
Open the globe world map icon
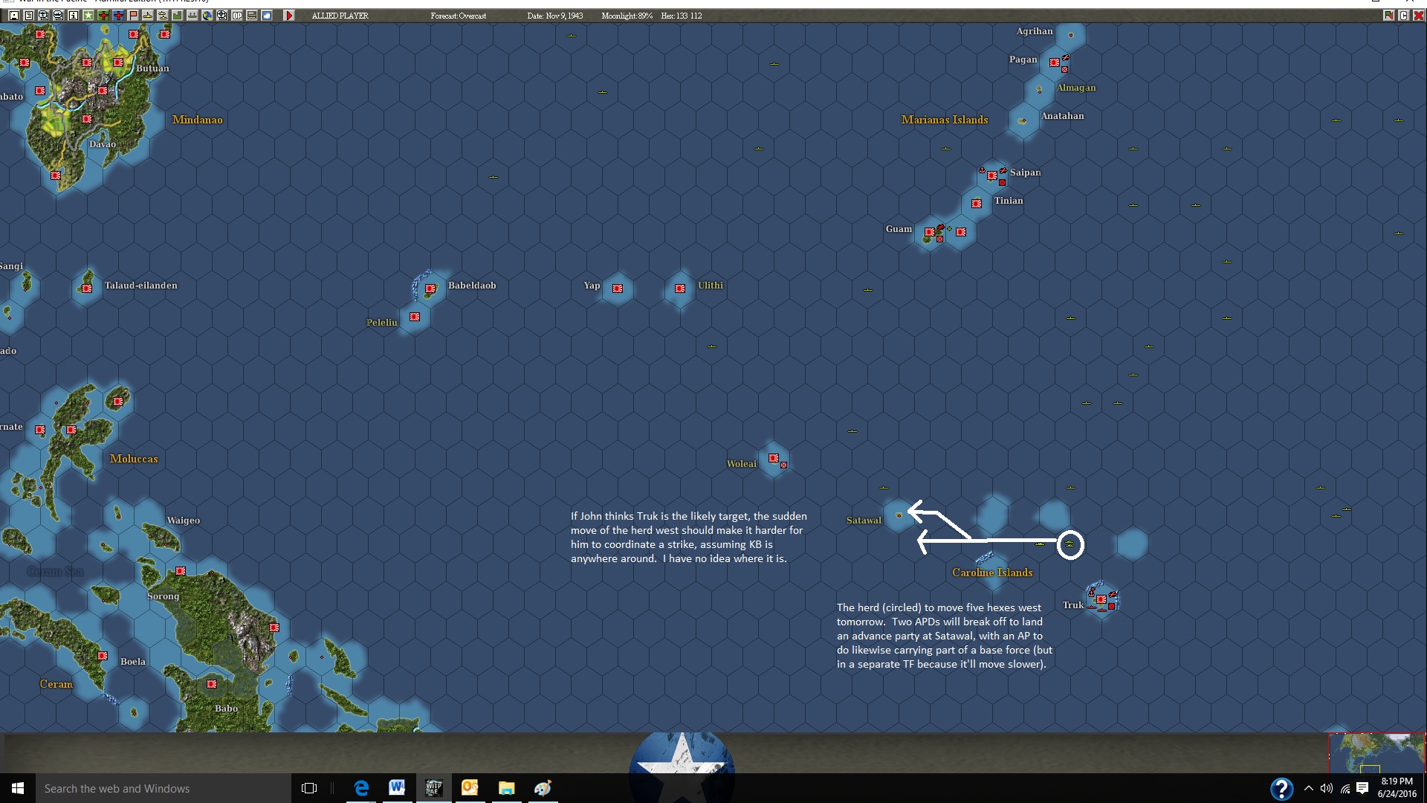pos(207,15)
